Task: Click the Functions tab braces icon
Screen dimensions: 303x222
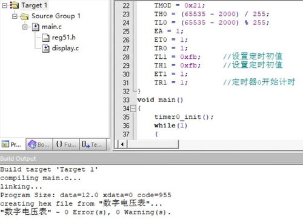Action: coord(59,144)
